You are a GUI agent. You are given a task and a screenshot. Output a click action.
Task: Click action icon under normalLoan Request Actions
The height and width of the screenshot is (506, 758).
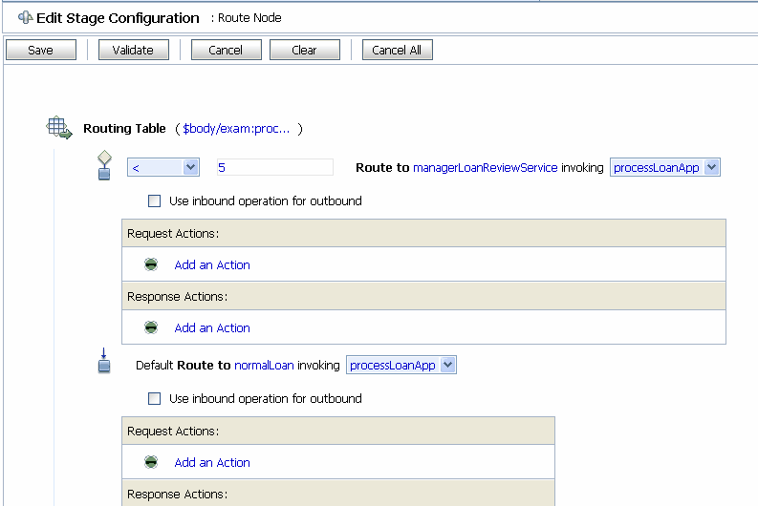(151, 462)
